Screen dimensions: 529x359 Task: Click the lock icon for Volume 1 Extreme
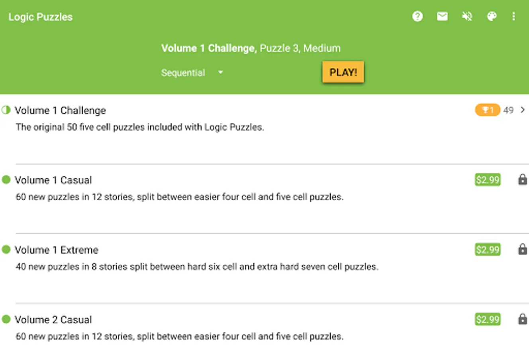click(x=522, y=250)
